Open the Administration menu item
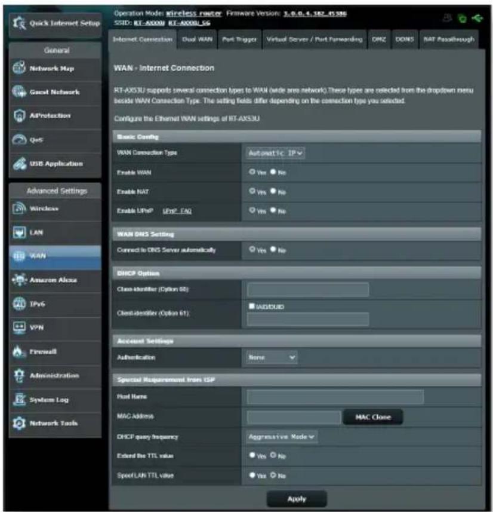The width and height of the screenshot is (493, 512). pos(55,376)
